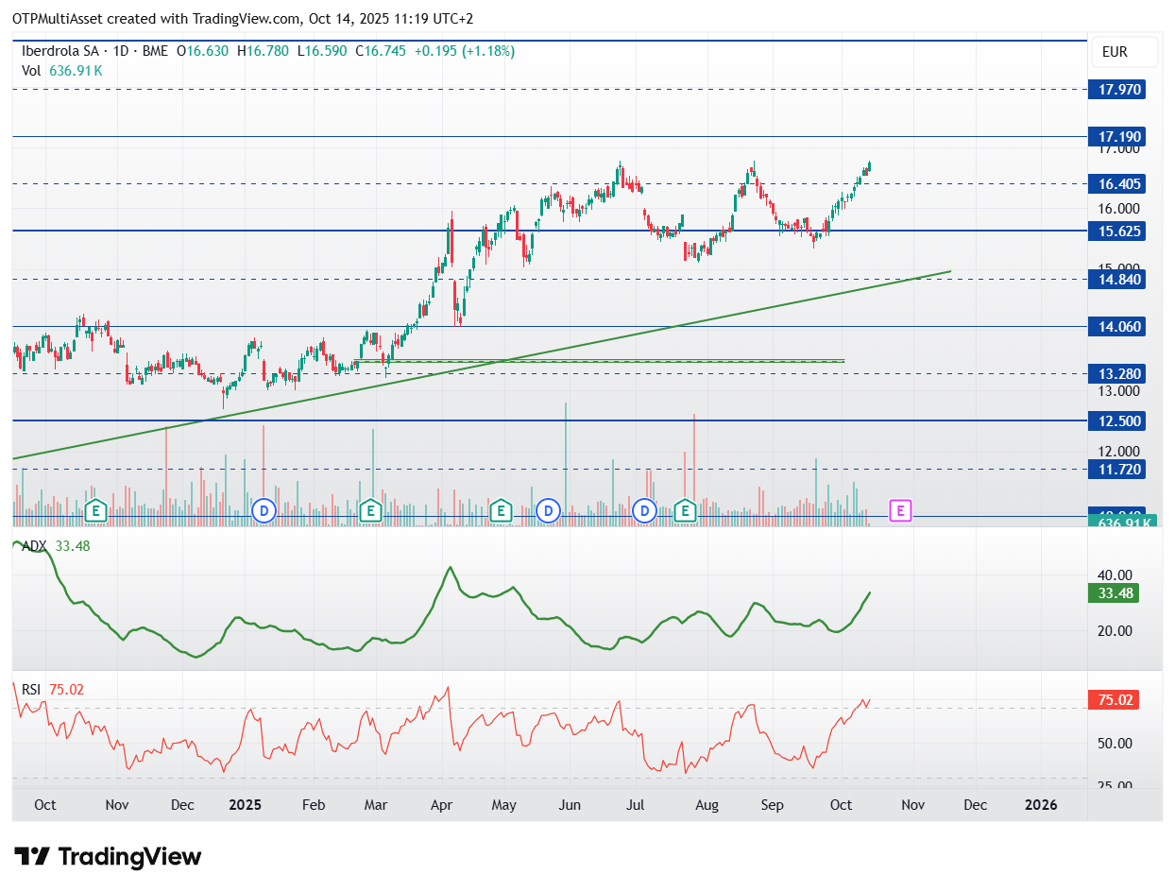The image size is (1175, 892).
Task: Select the 17.970 price level label
Action: click(1115, 90)
